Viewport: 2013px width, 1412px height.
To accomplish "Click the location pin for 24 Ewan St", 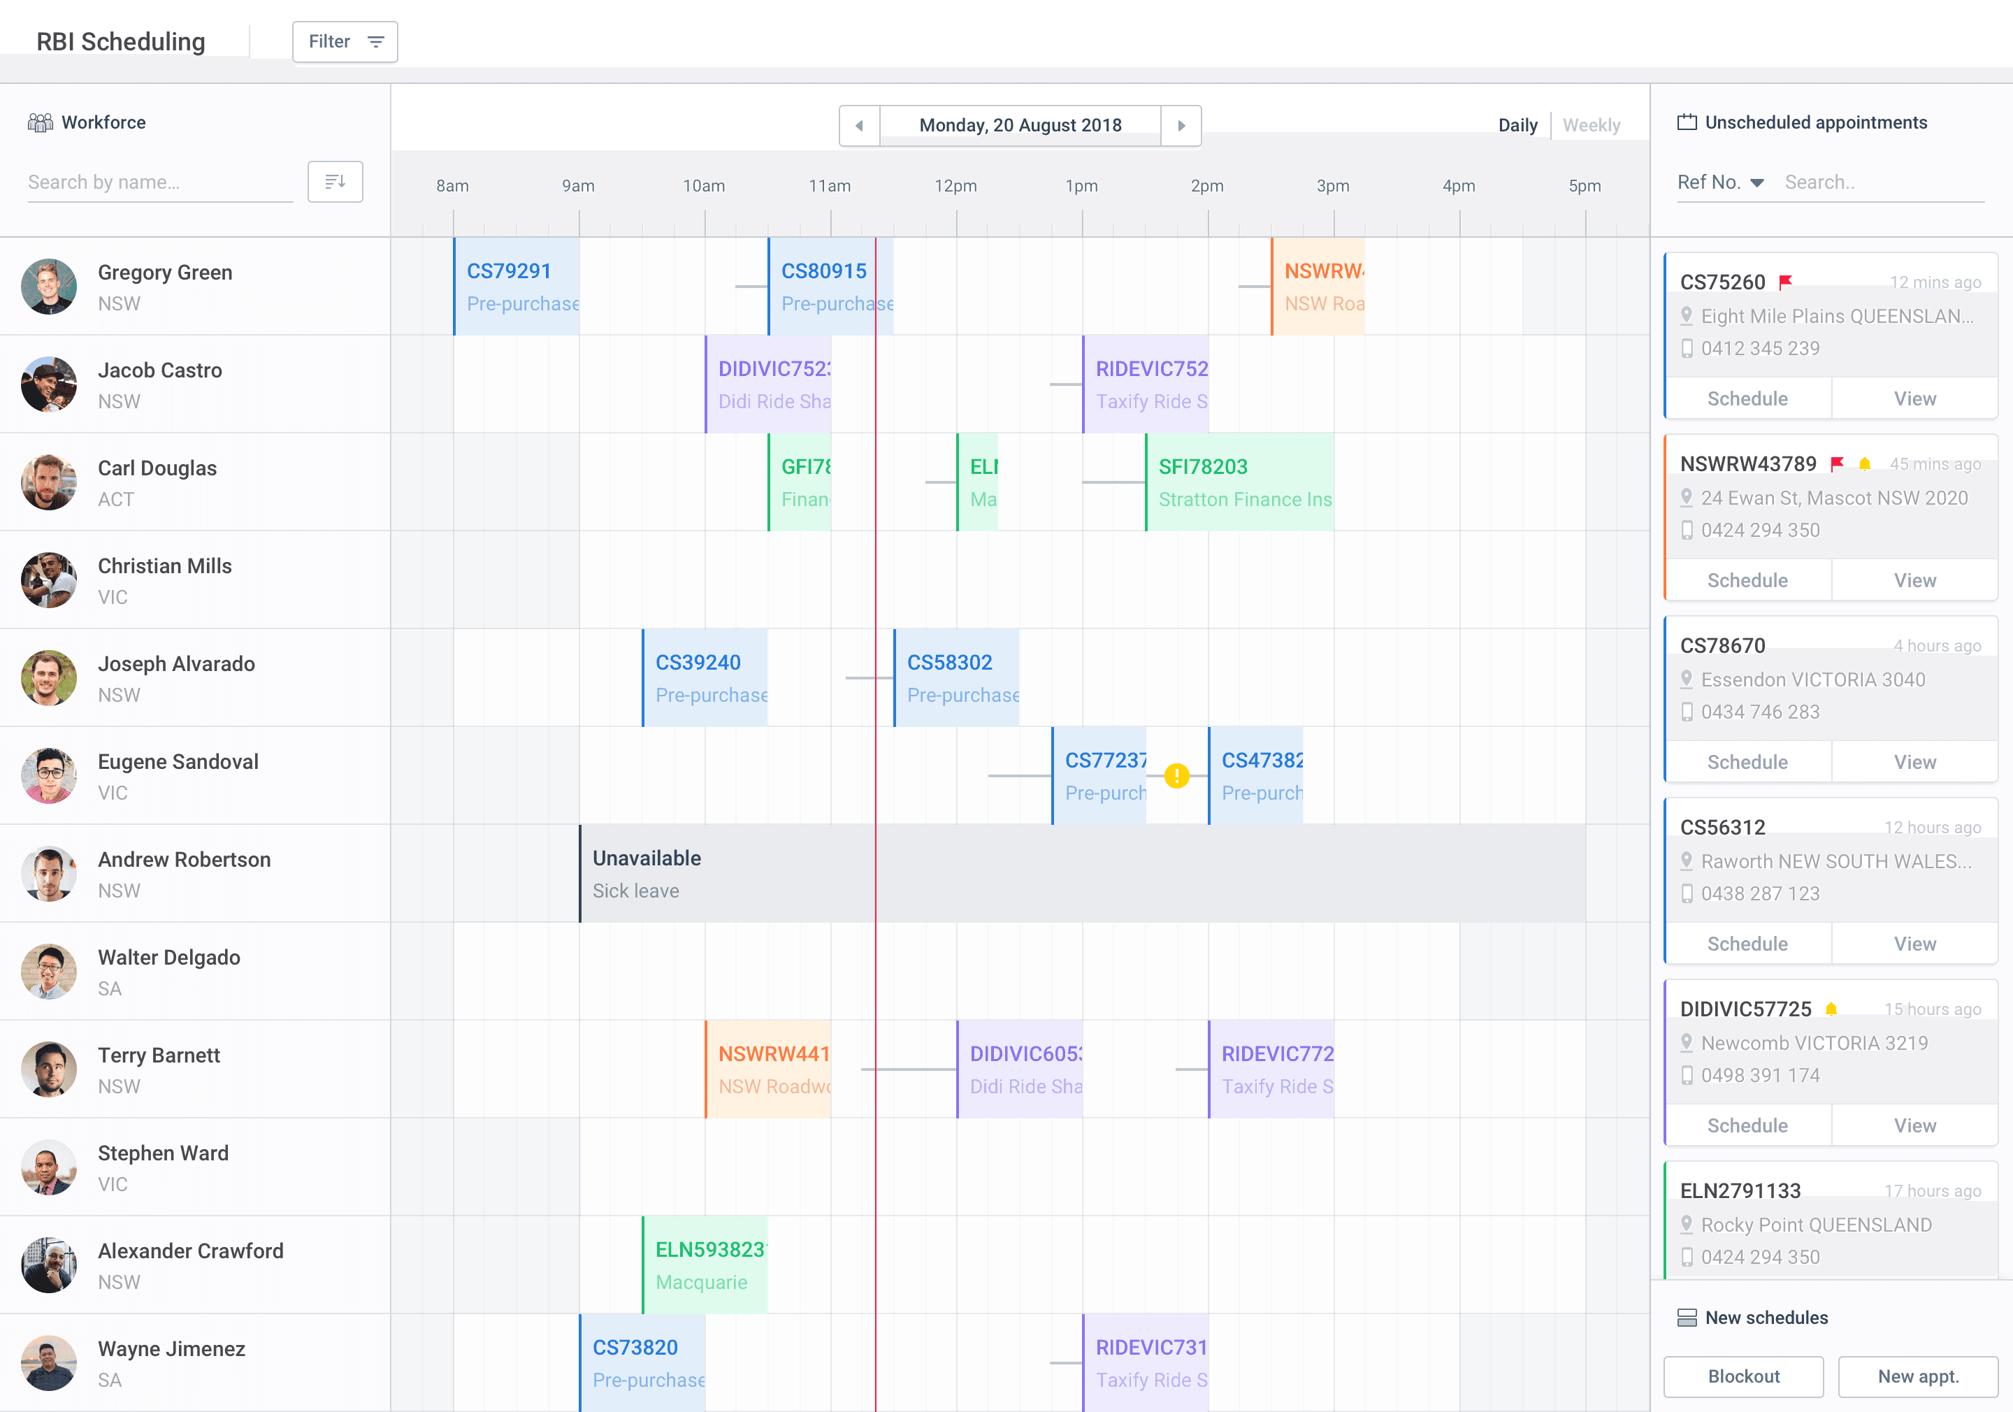I will tap(1686, 497).
